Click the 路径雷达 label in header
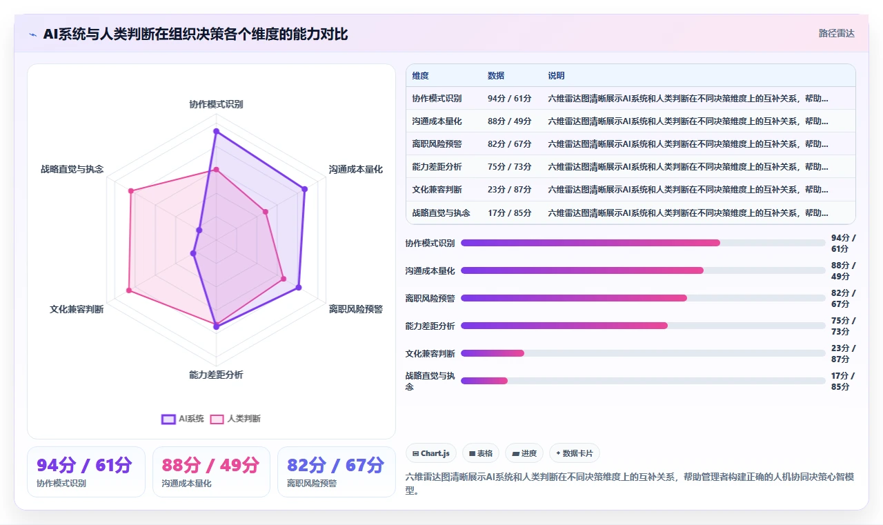The image size is (883, 525). point(836,33)
